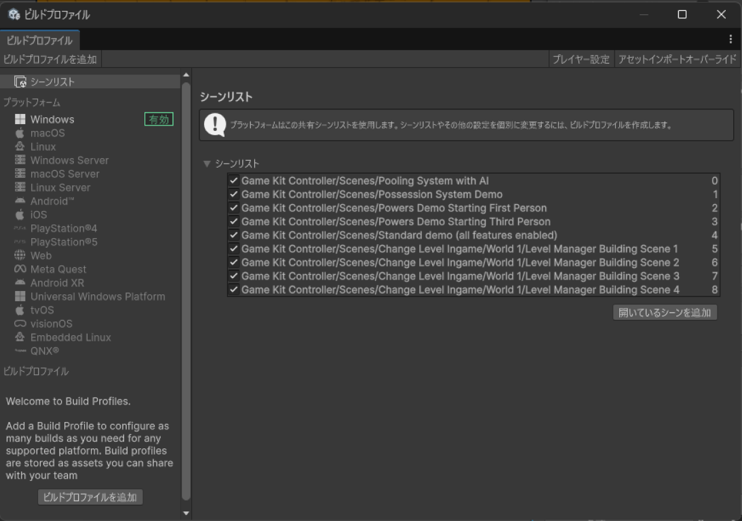The height and width of the screenshot is (521, 742).
Task: Click the green 有効 active badge
Action: [x=159, y=119]
